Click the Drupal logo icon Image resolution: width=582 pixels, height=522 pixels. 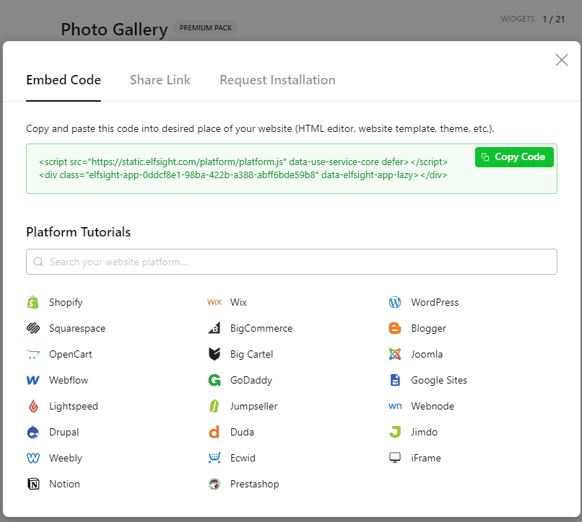pos(32,432)
